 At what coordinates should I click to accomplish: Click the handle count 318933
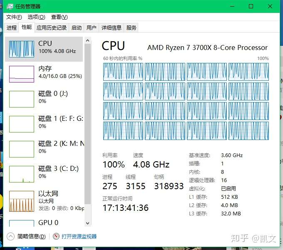point(169,186)
